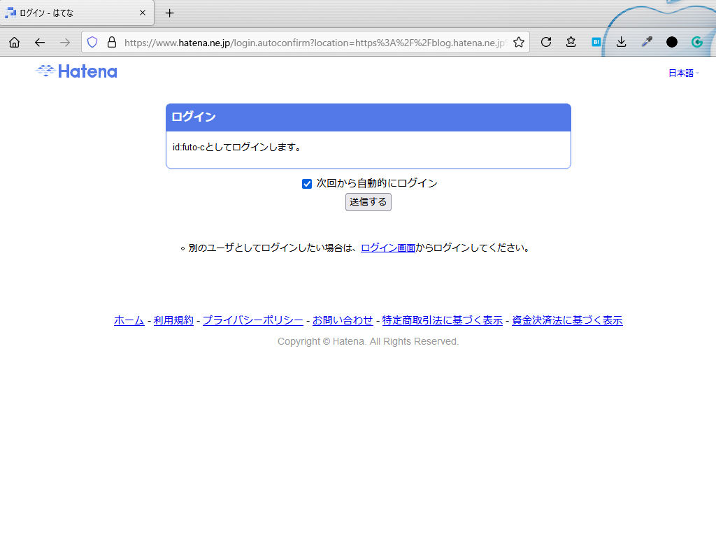Click the ログイン panel header
Image resolution: width=716 pixels, height=537 pixels.
[368, 117]
